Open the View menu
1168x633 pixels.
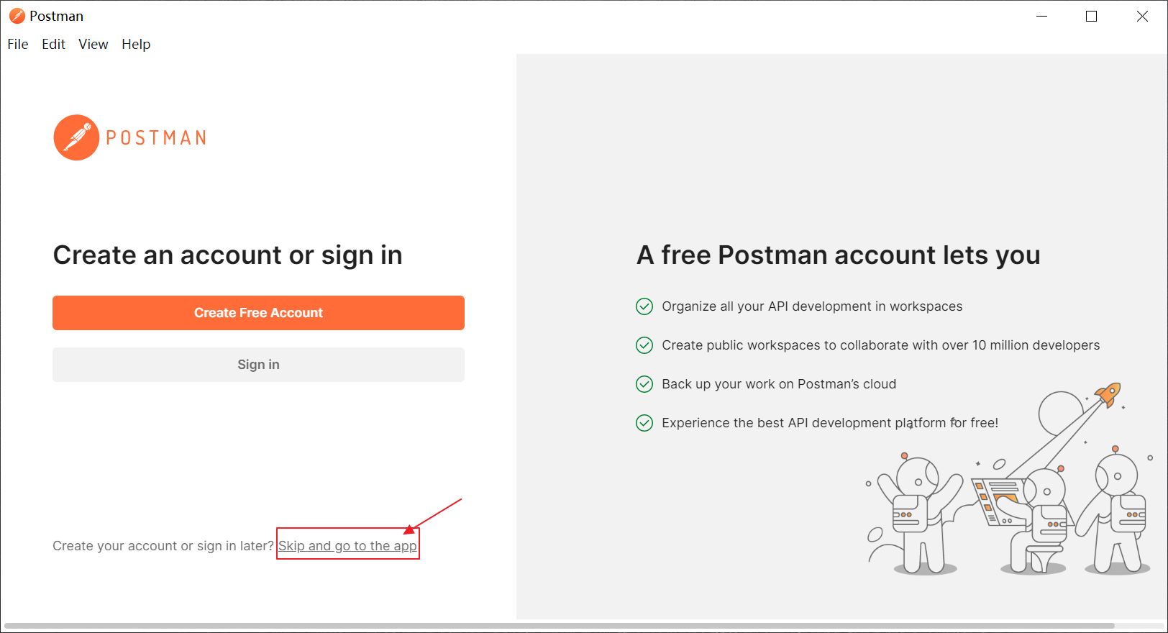(x=93, y=45)
